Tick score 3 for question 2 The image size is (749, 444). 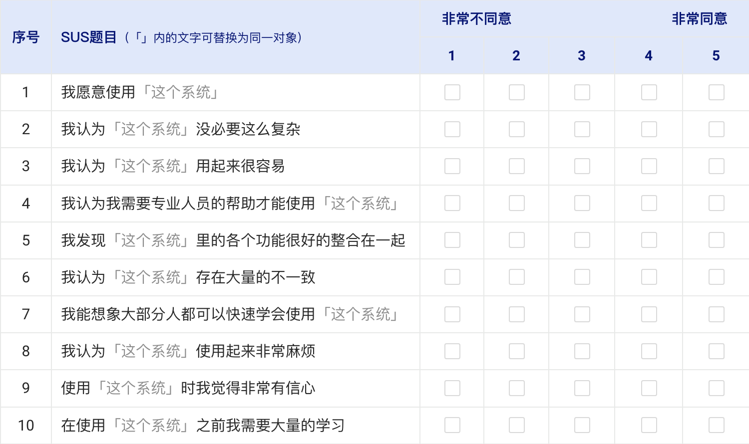pos(582,129)
